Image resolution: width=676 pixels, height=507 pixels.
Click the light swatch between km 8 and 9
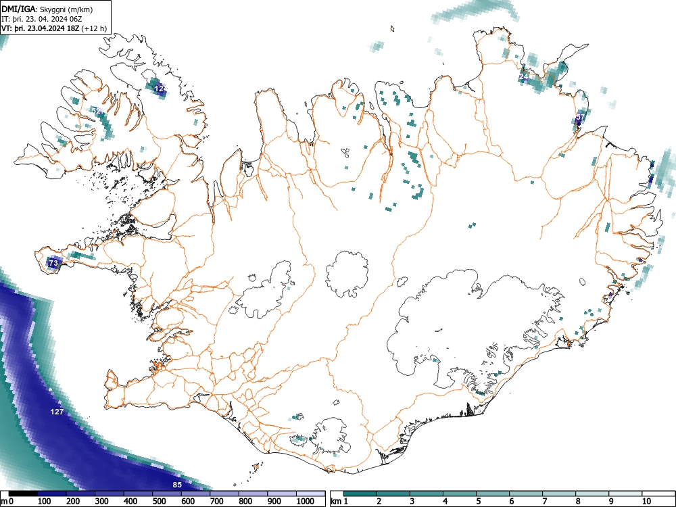tap(592, 493)
